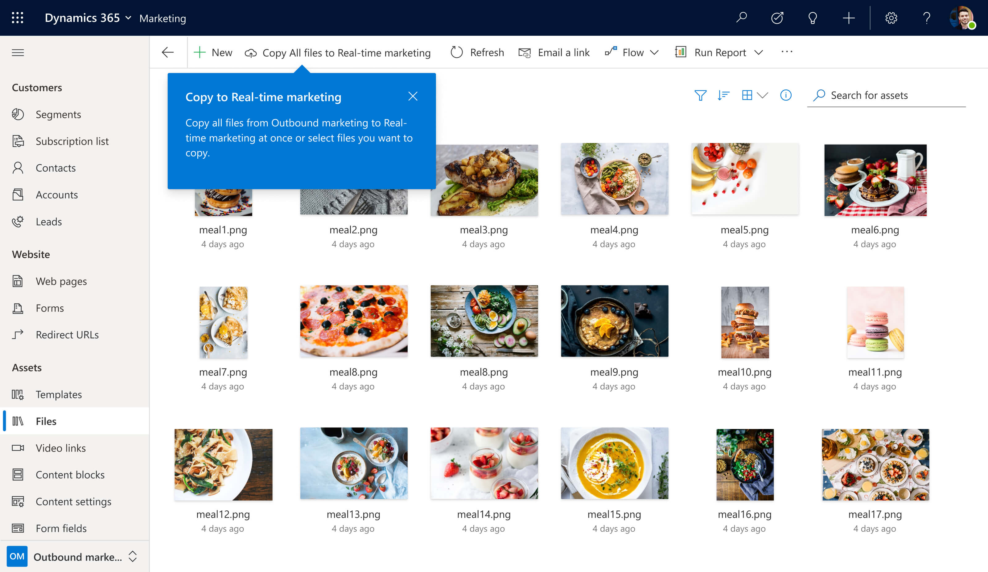Click the back navigation arrow button
The image size is (988, 572).
(168, 52)
